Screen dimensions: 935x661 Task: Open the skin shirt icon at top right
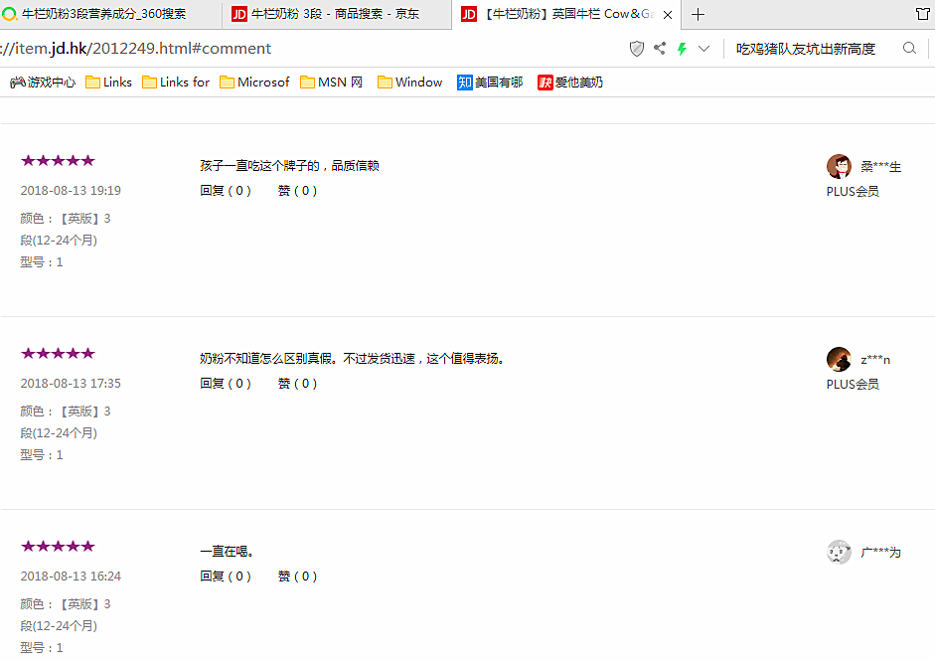[921, 14]
